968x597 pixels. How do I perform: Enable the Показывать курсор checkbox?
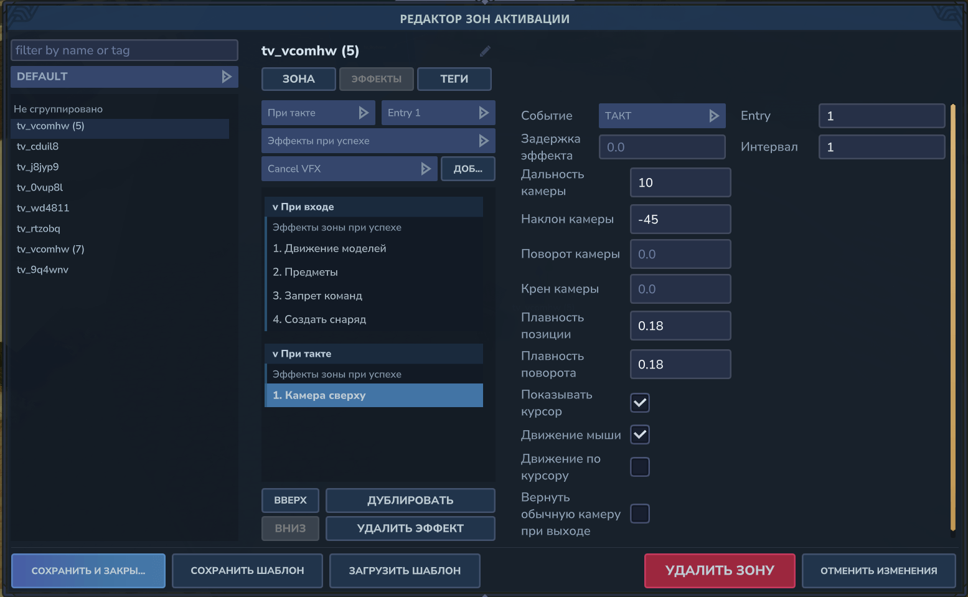tap(640, 403)
